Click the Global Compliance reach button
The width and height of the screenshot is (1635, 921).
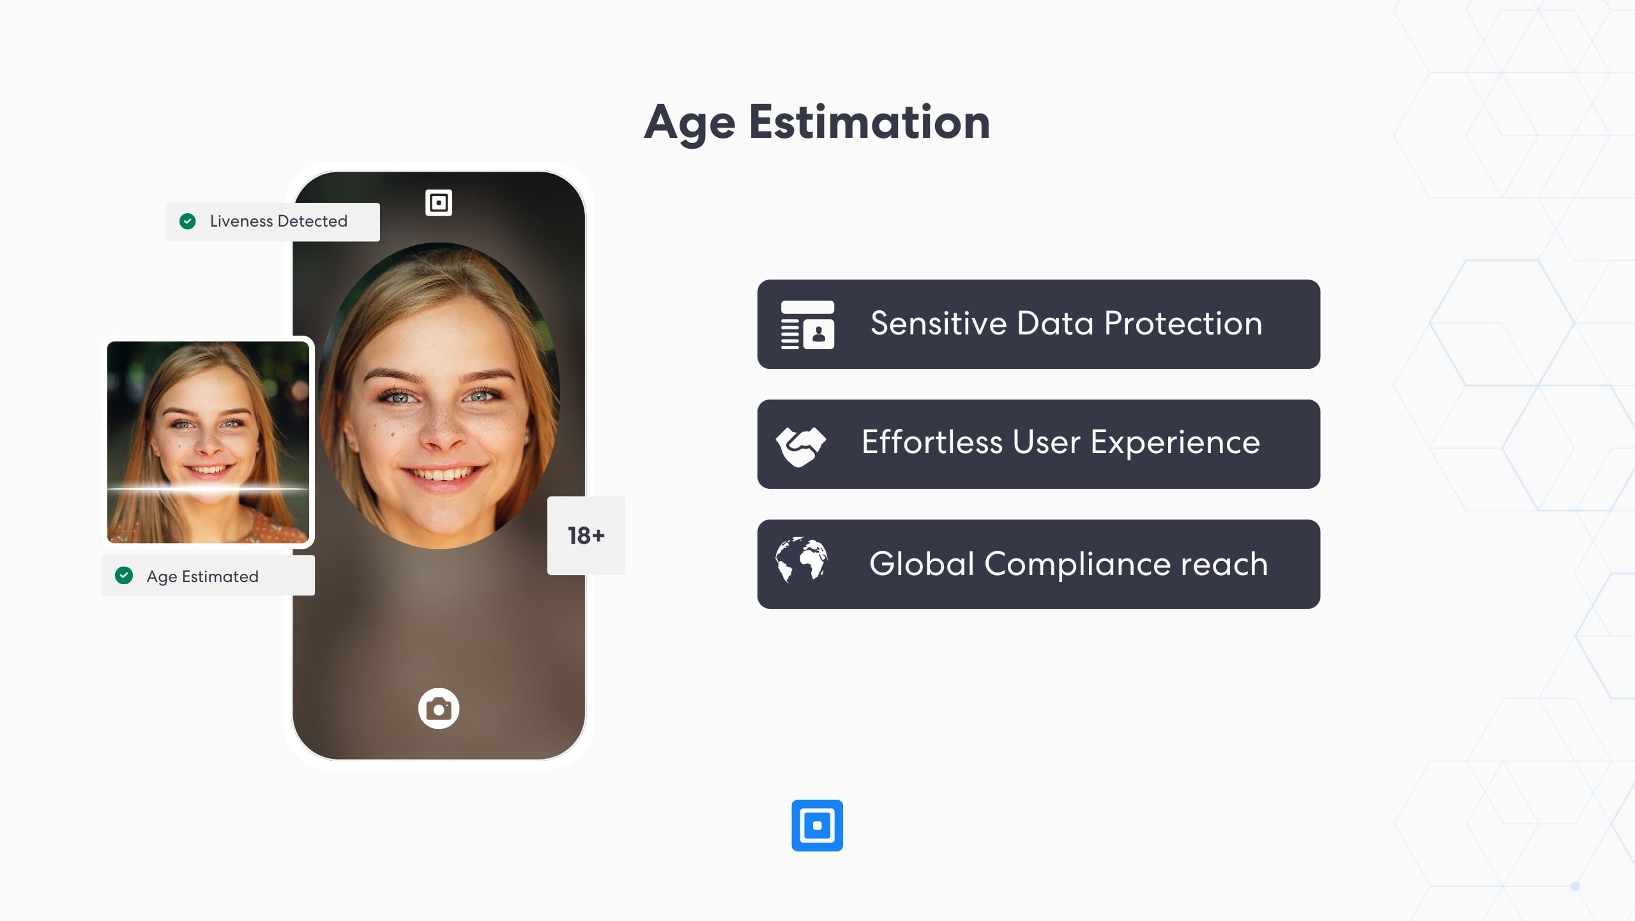pyautogui.click(x=1037, y=563)
